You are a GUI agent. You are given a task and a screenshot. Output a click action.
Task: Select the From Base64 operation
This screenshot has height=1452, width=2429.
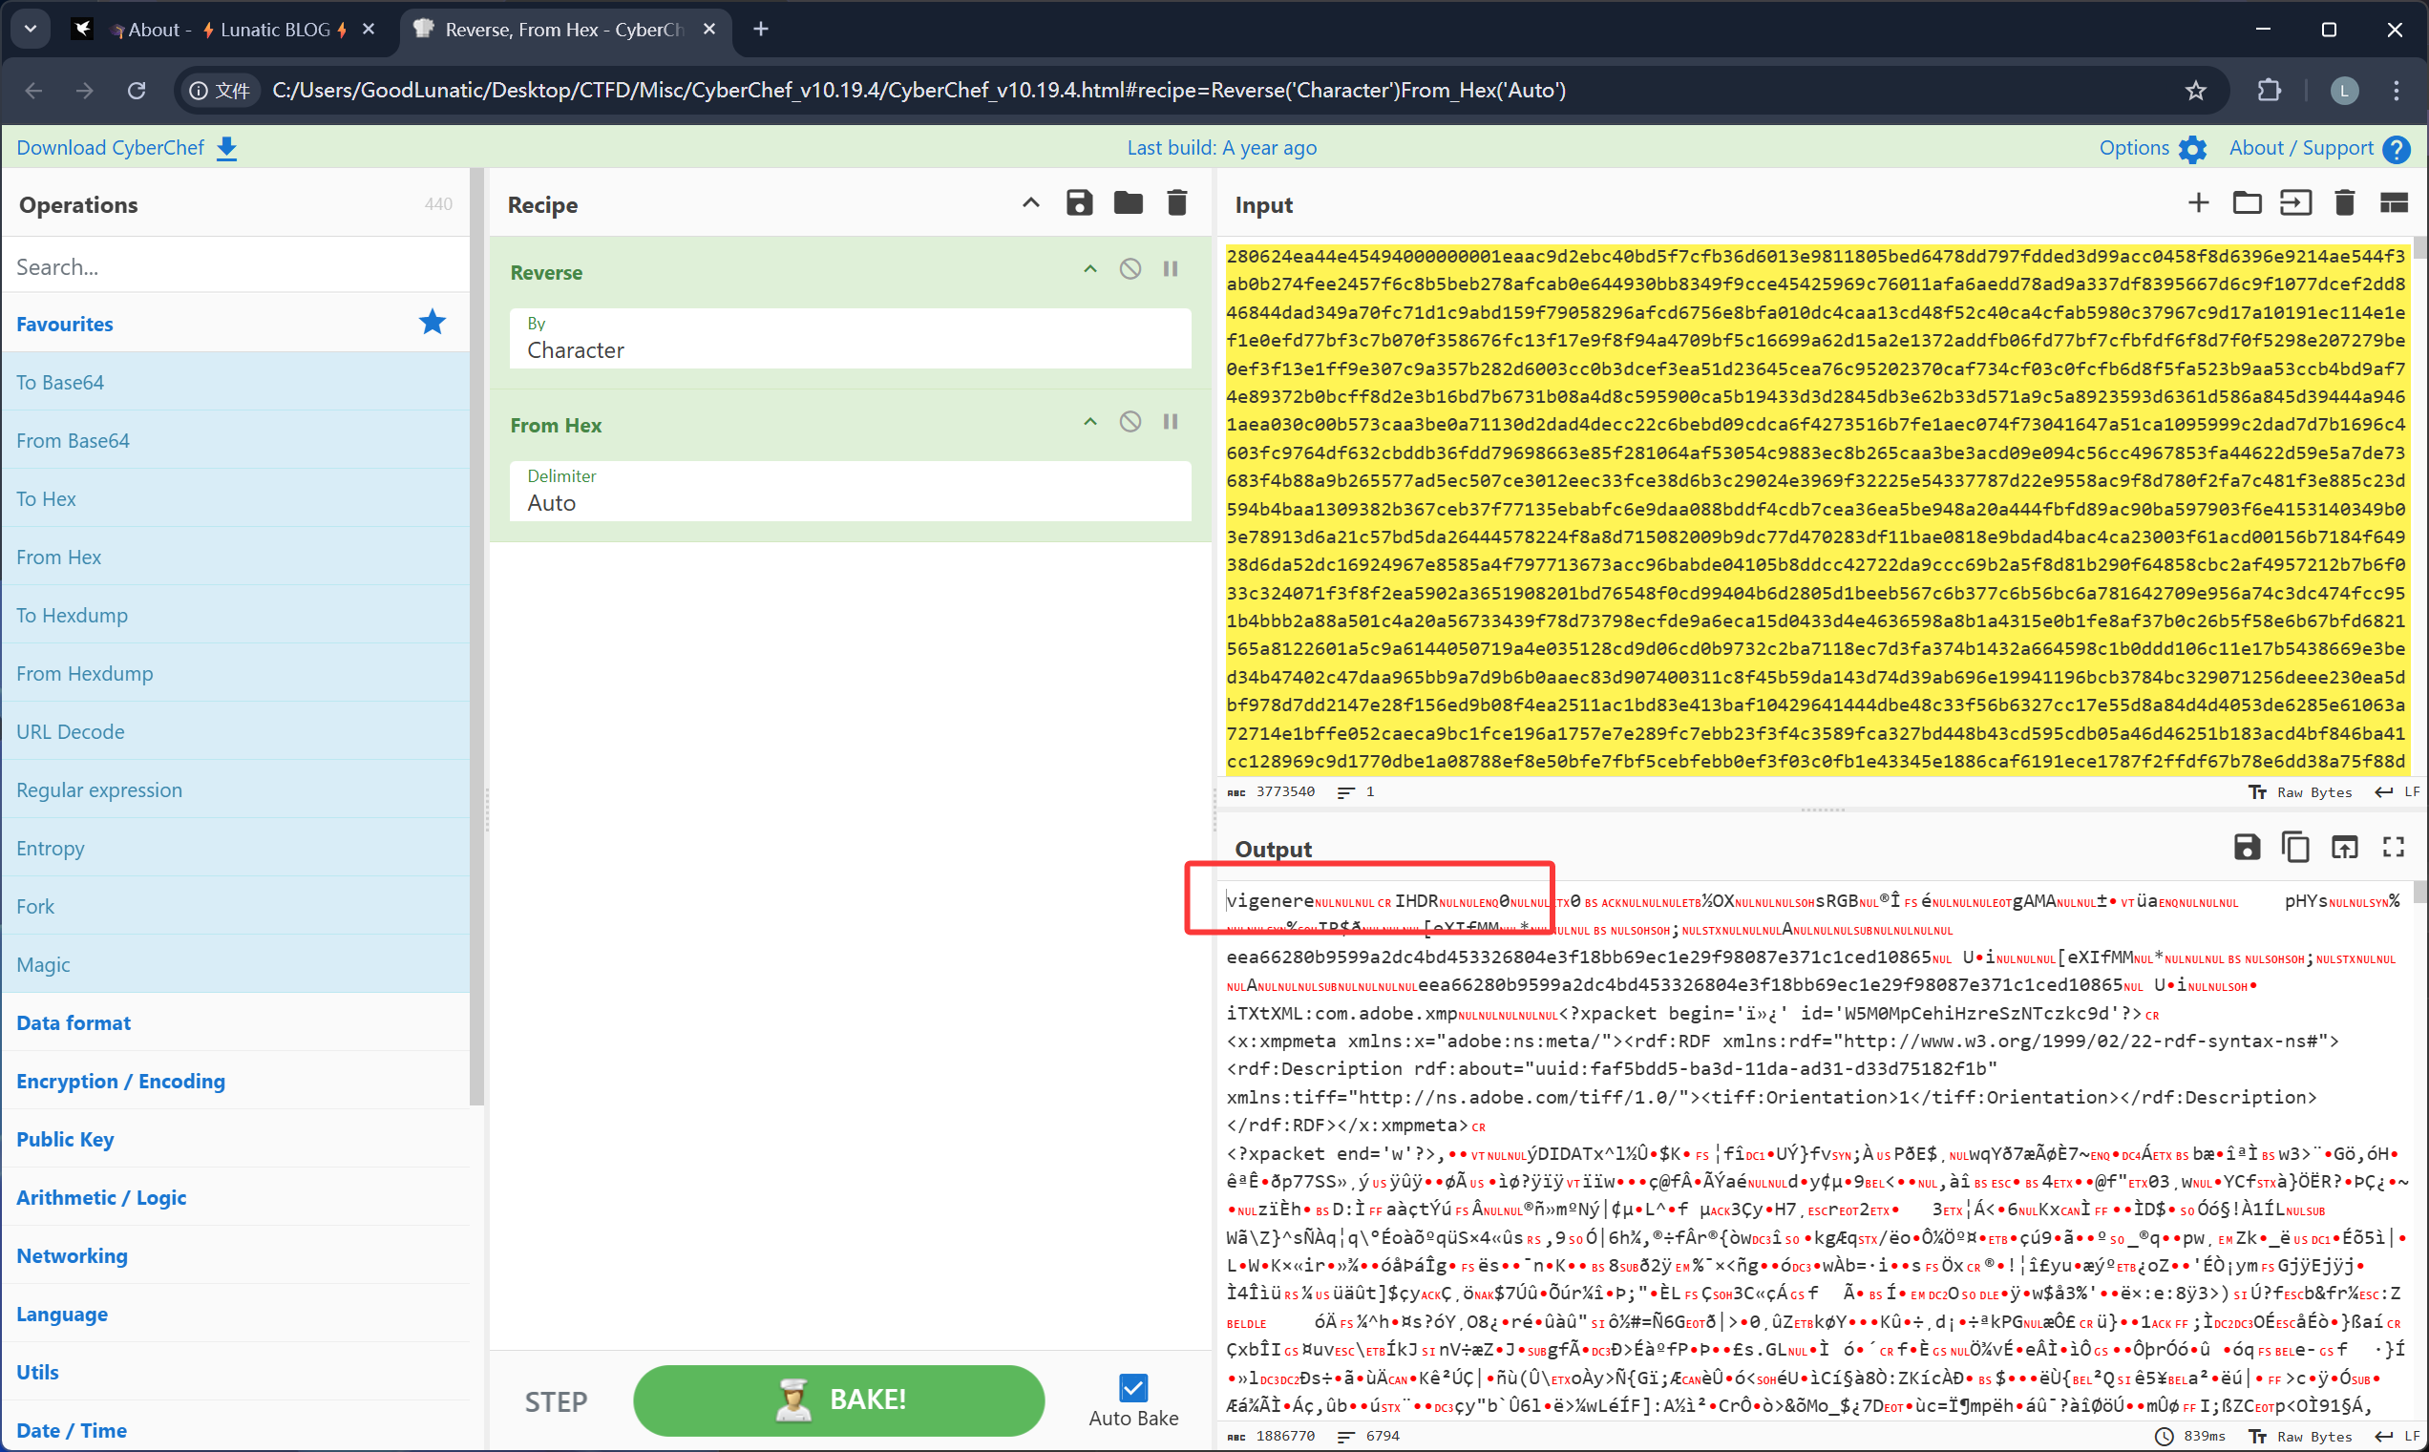pos(235,440)
